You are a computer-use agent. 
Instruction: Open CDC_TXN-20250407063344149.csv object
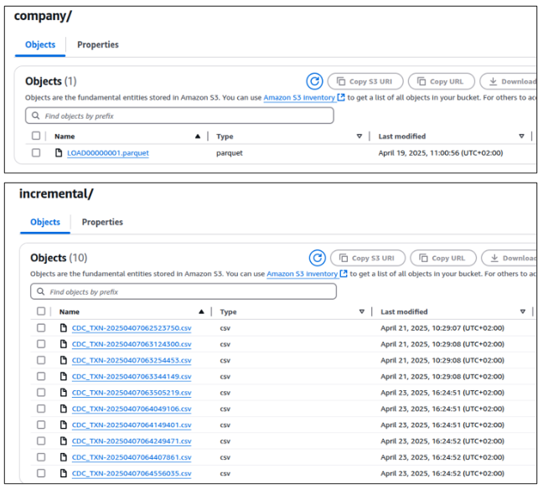[x=132, y=377]
